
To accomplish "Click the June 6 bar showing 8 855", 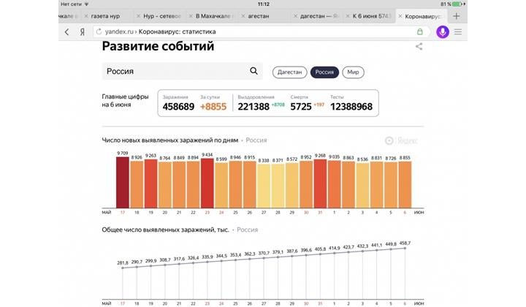I will point(405,184).
